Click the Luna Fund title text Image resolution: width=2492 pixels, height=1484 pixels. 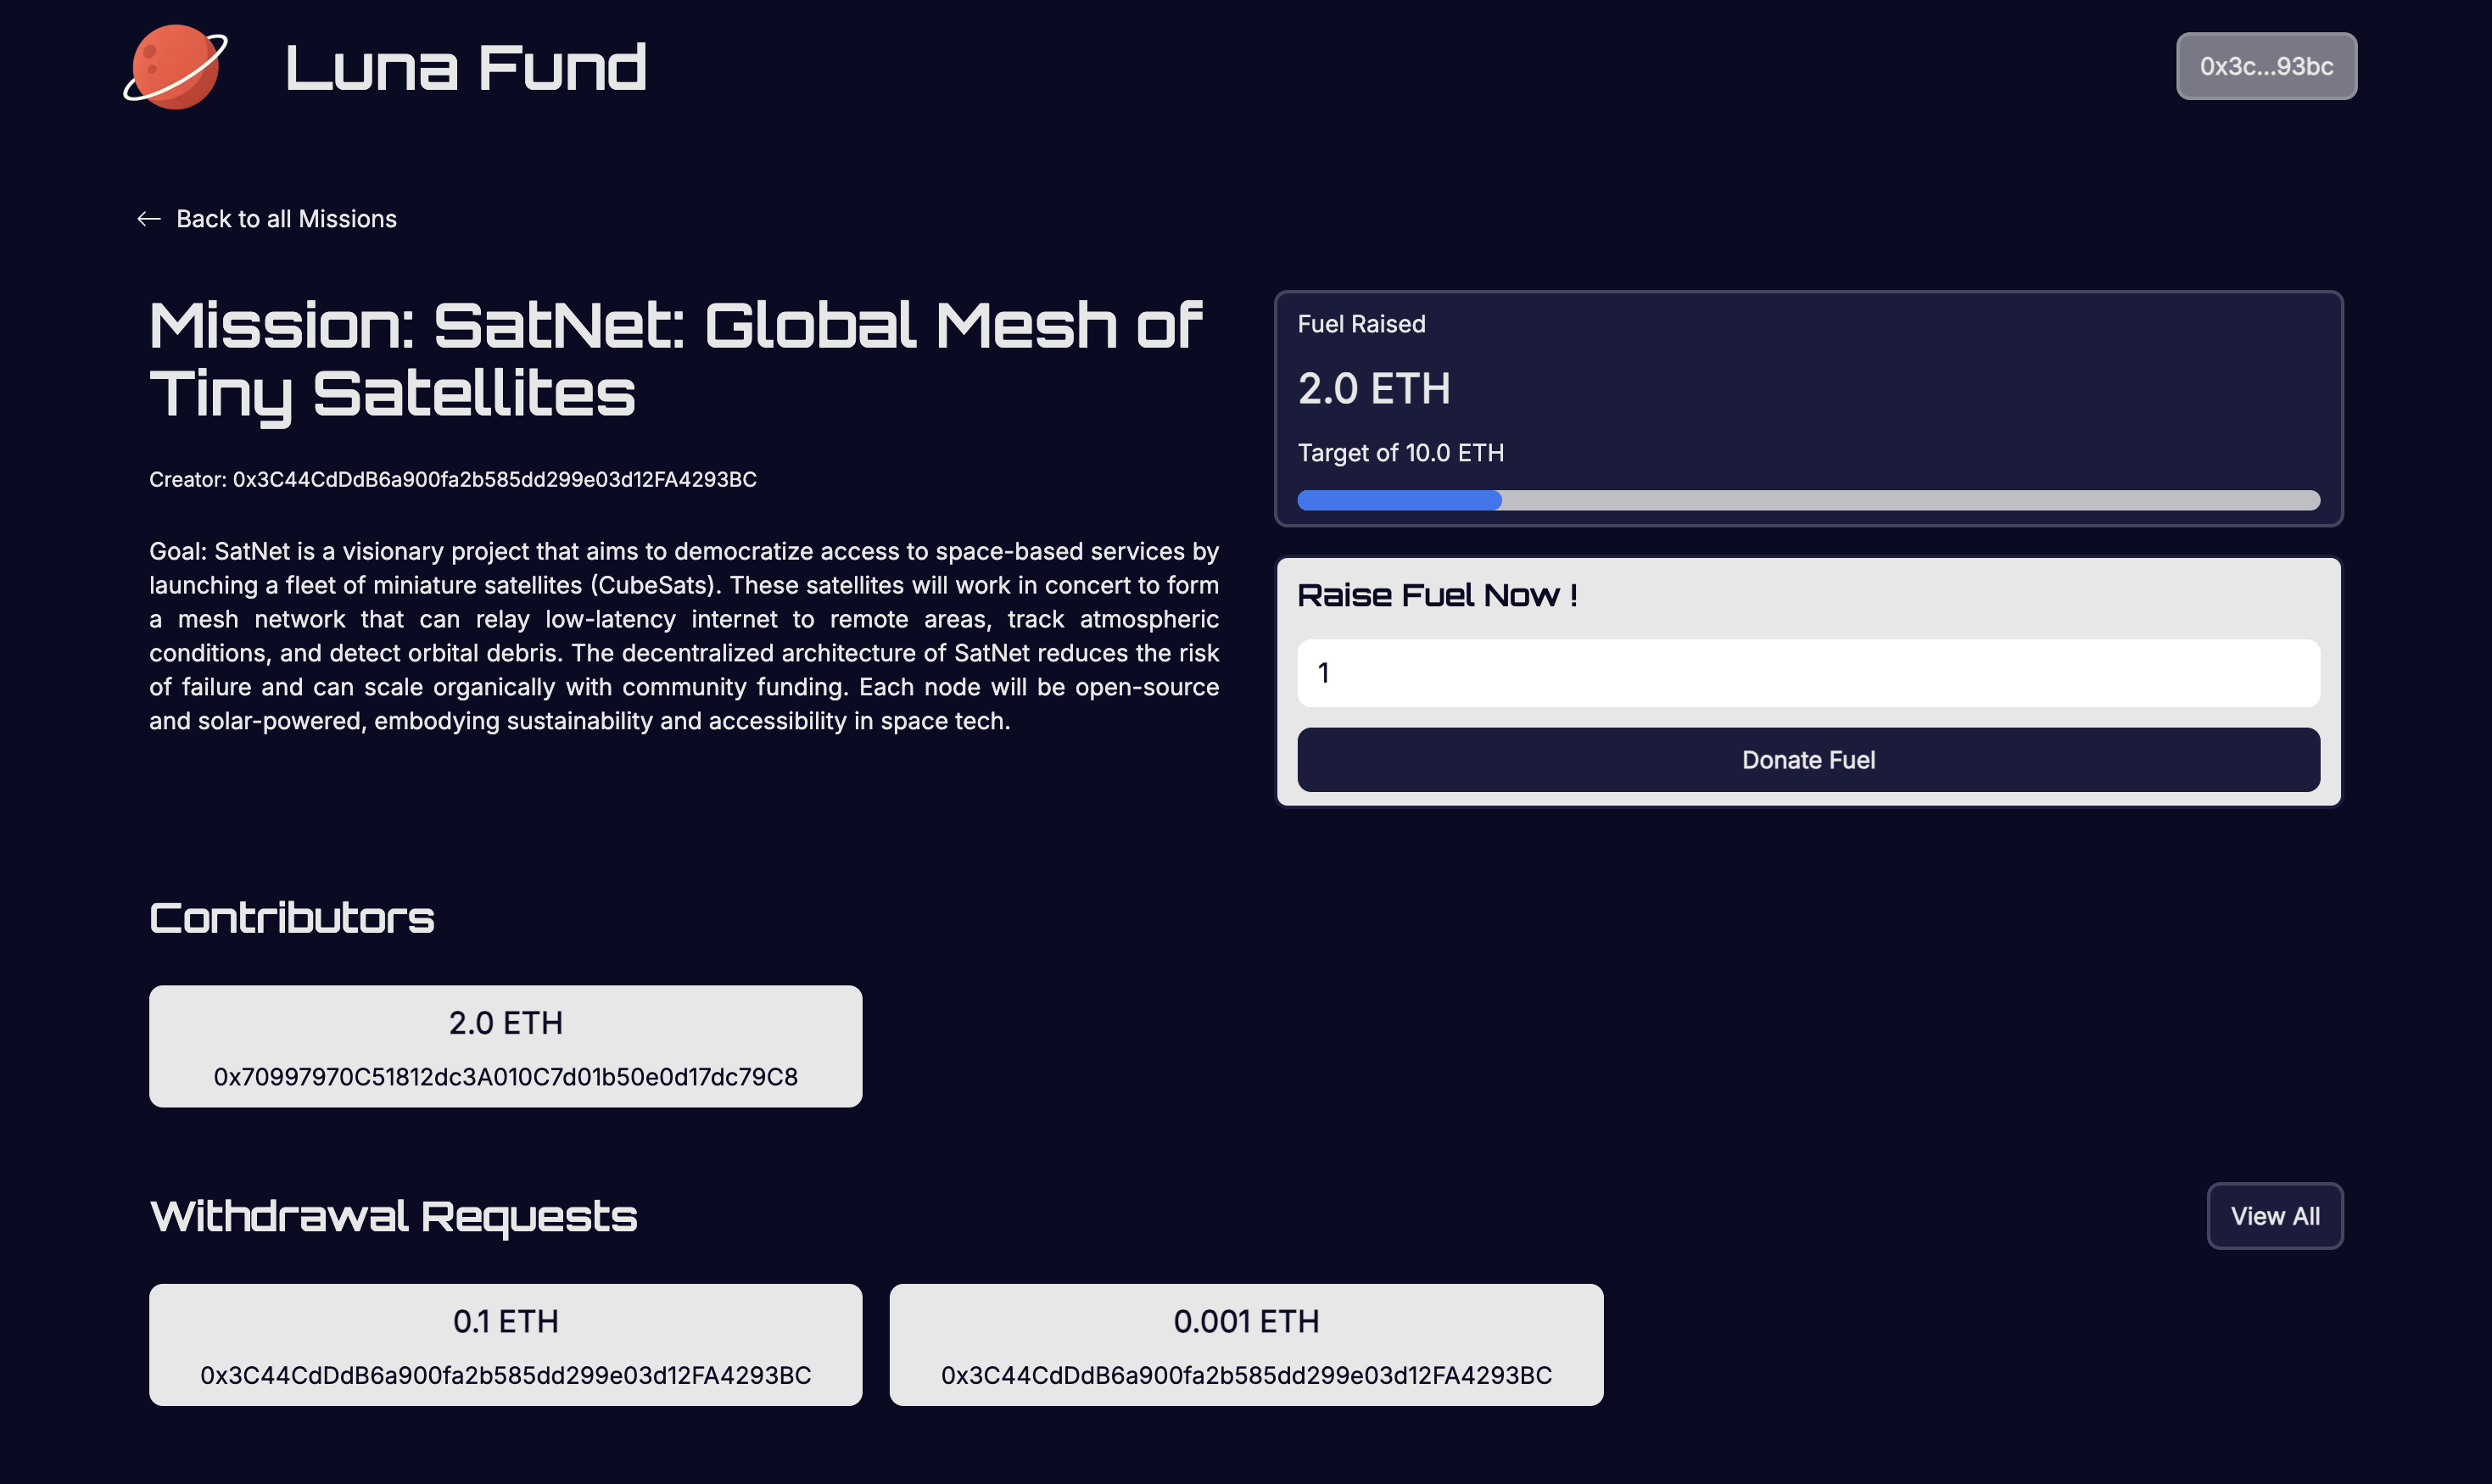(466, 68)
